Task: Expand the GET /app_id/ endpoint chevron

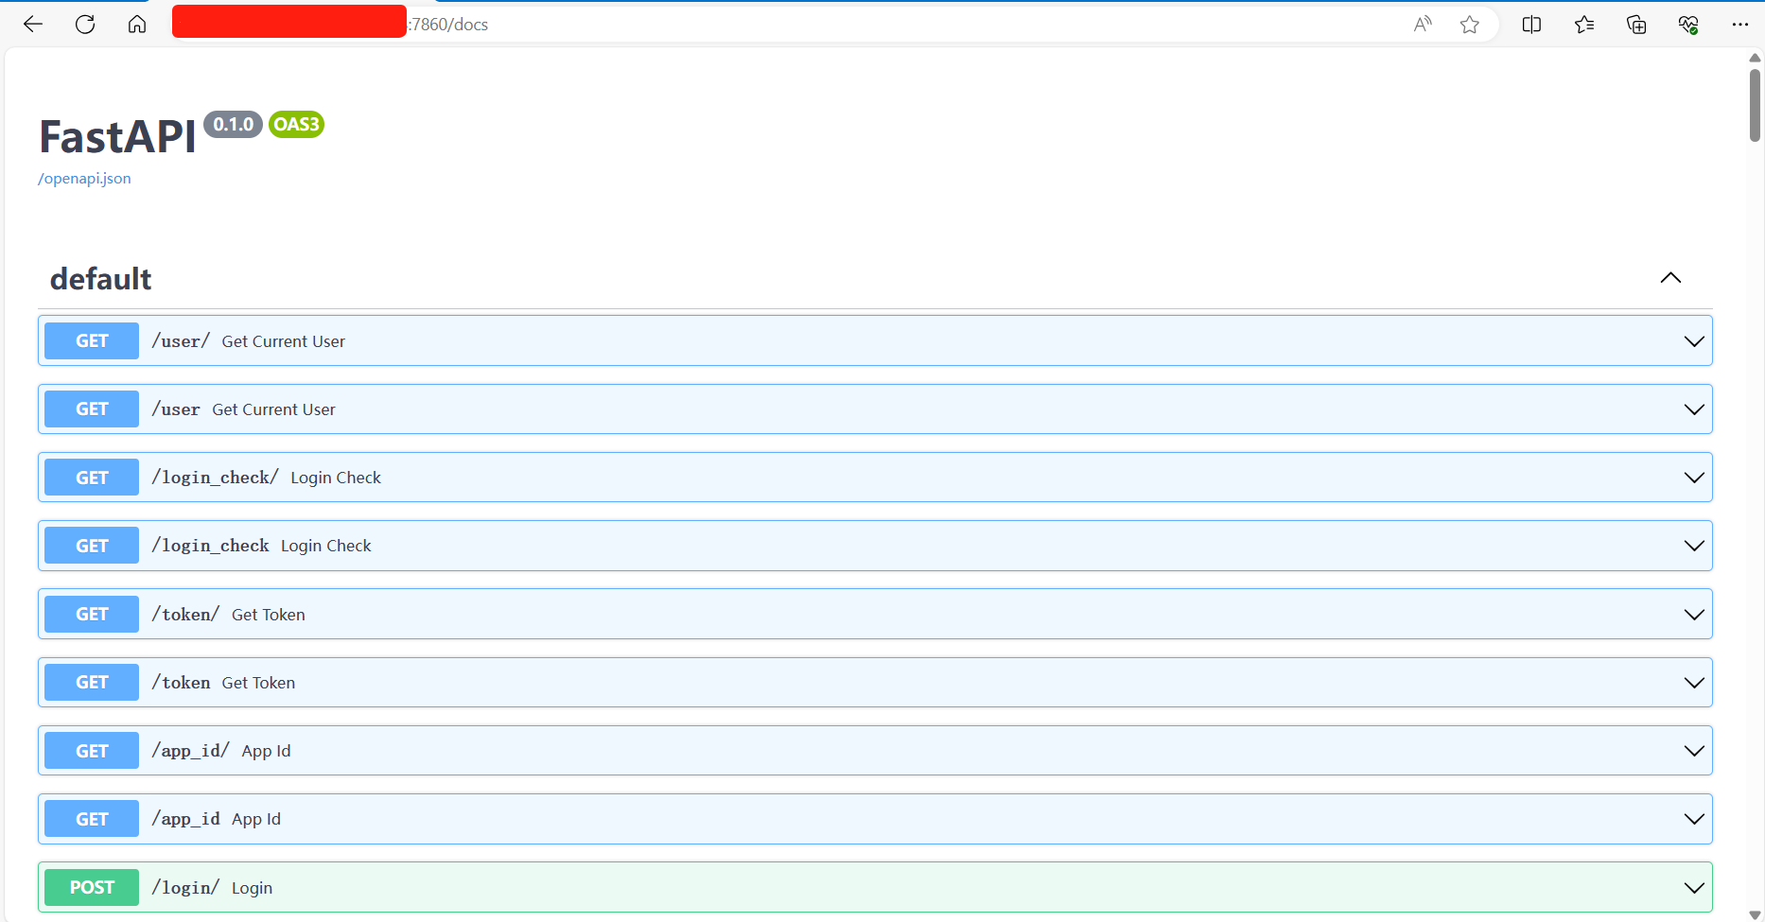Action: pyautogui.click(x=1694, y=751)
